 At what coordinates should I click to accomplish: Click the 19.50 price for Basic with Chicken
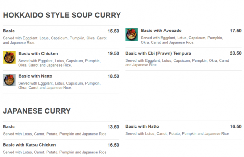[113, 54]
